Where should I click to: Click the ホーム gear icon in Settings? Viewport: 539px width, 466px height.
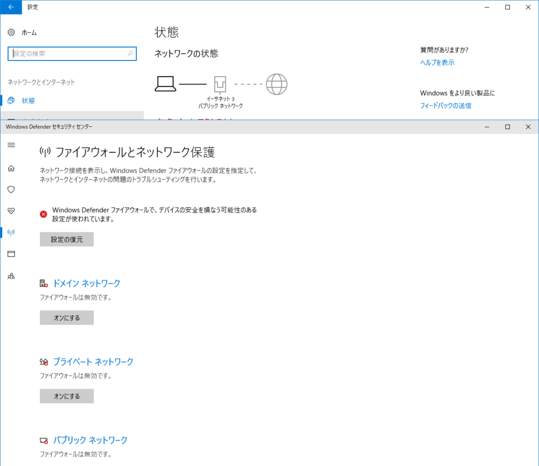(11, 33)
